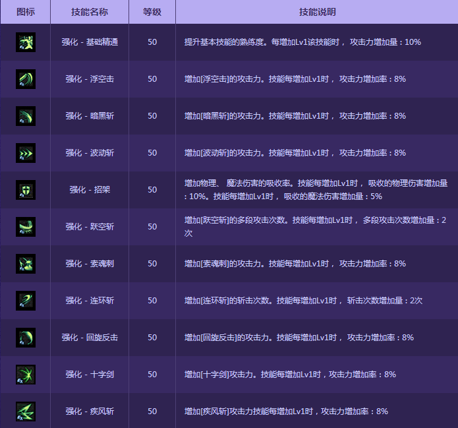Click level 50 in 回旋反击 row
This screenshot has width=458, height=428.
[152, 338]
